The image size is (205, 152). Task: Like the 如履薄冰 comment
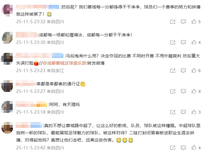(x=196, y=42)
